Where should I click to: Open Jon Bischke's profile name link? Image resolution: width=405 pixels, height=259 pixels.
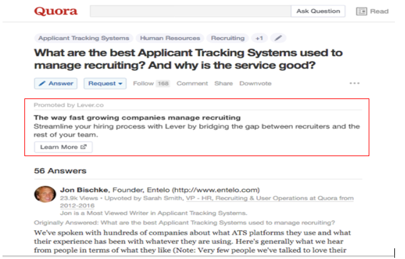click(85, 190)
